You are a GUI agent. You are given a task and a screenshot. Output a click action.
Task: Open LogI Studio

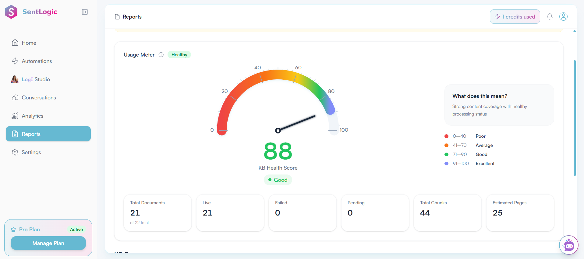click(48, 79)
